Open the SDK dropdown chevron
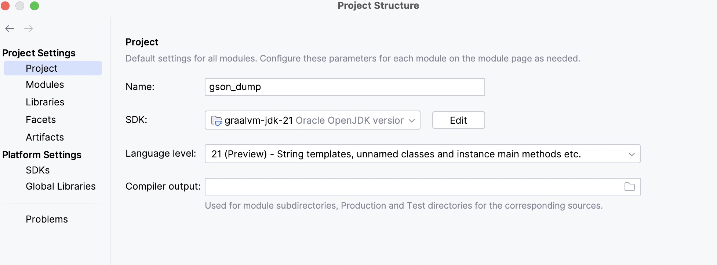The height and width of the screenshot is (265, 717). tap(412, 120)
